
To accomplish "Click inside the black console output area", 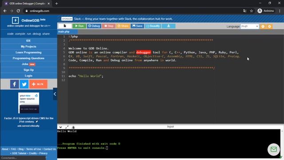I will (169, 143).
